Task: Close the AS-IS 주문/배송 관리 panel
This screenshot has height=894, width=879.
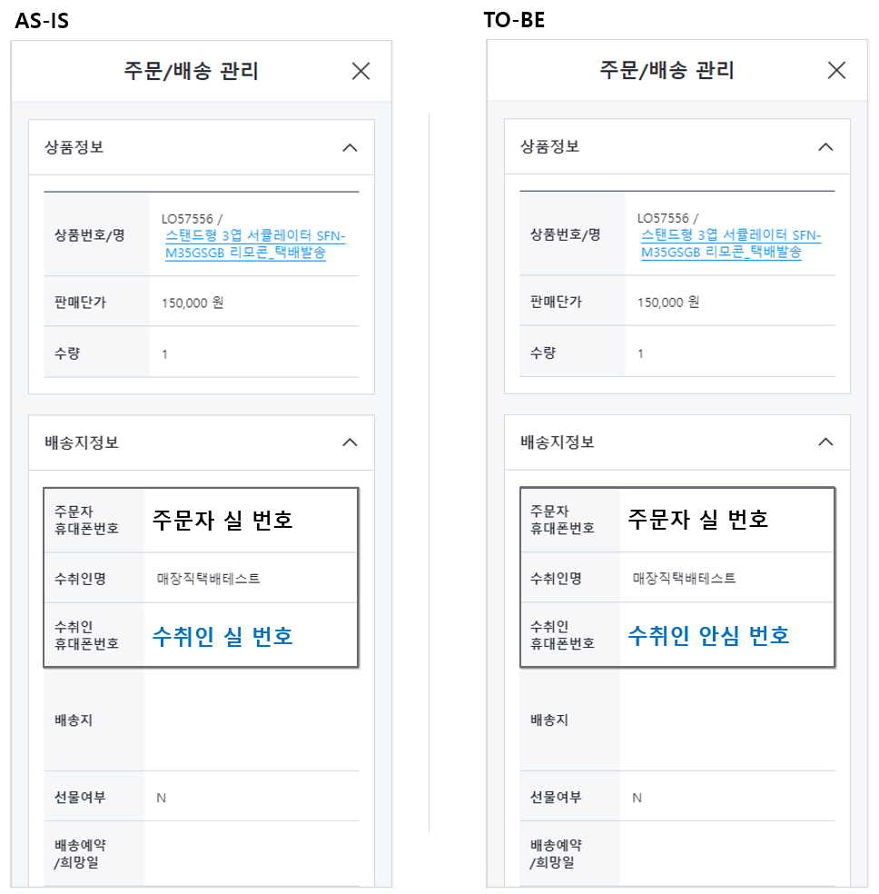Action: 360,71
